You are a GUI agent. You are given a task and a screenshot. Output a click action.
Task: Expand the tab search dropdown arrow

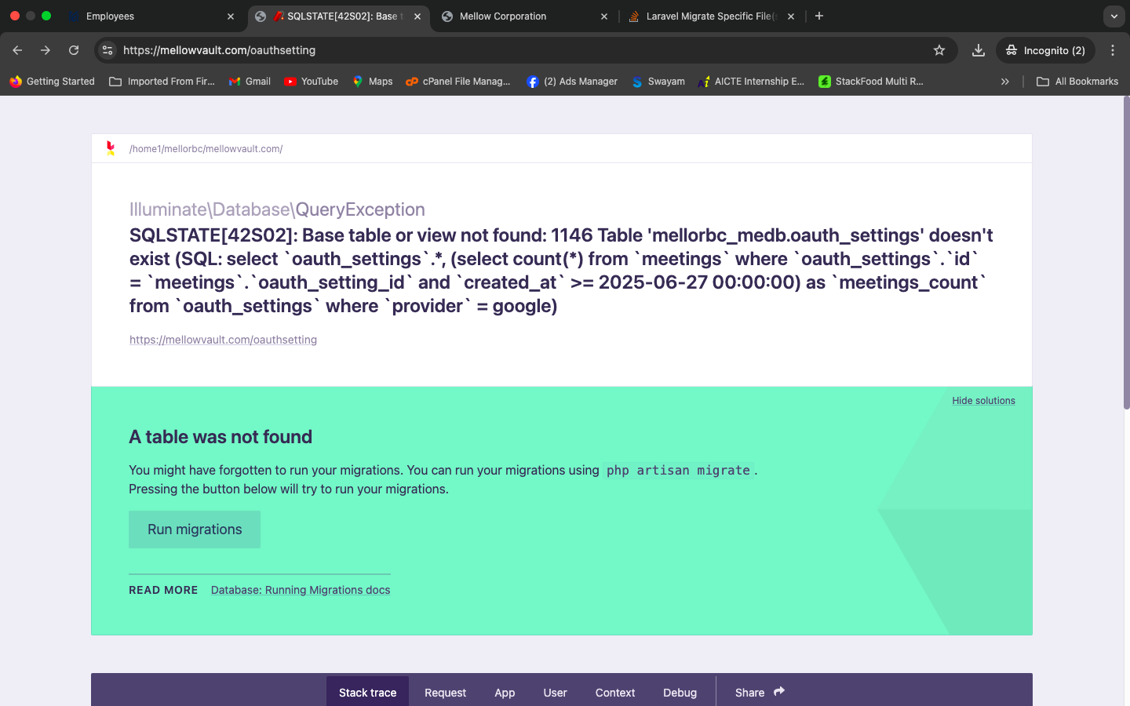click(x=1114, y=16)
